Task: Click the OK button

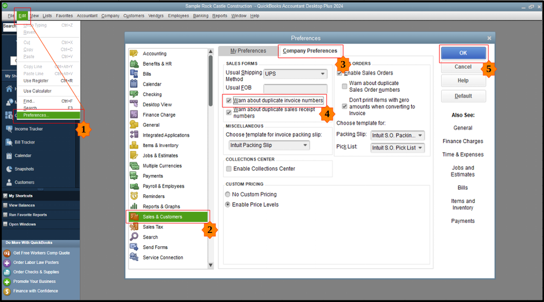Action: (463, 53)
